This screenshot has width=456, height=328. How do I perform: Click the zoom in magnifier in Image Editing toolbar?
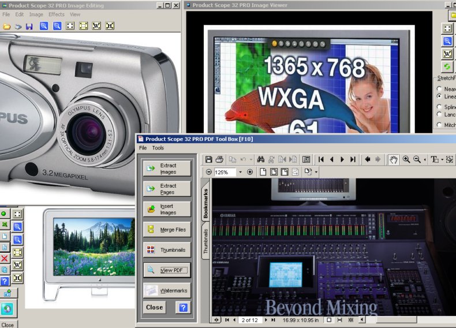(x=44, y=26)
